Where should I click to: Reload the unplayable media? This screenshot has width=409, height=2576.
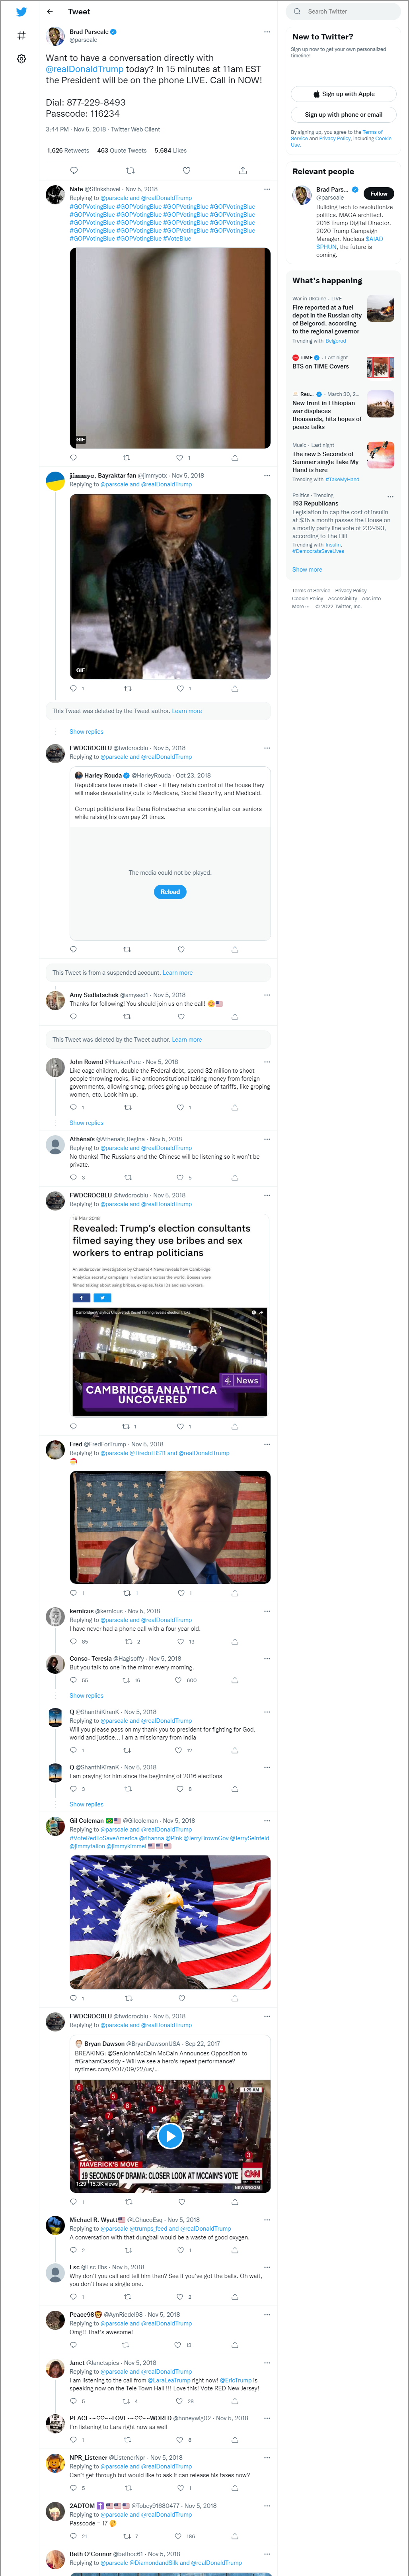tap(170, 891)
